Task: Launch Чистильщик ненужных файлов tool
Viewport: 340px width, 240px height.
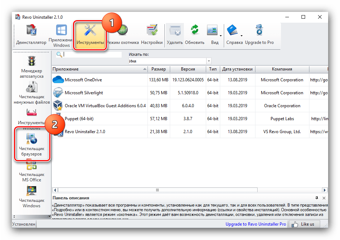Action: tap(32, 92)
